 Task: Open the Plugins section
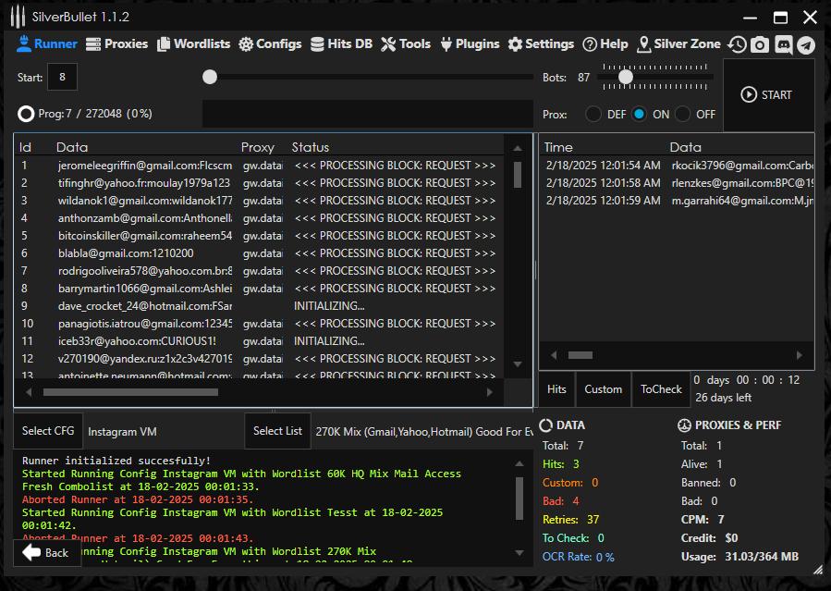(470, 43)
